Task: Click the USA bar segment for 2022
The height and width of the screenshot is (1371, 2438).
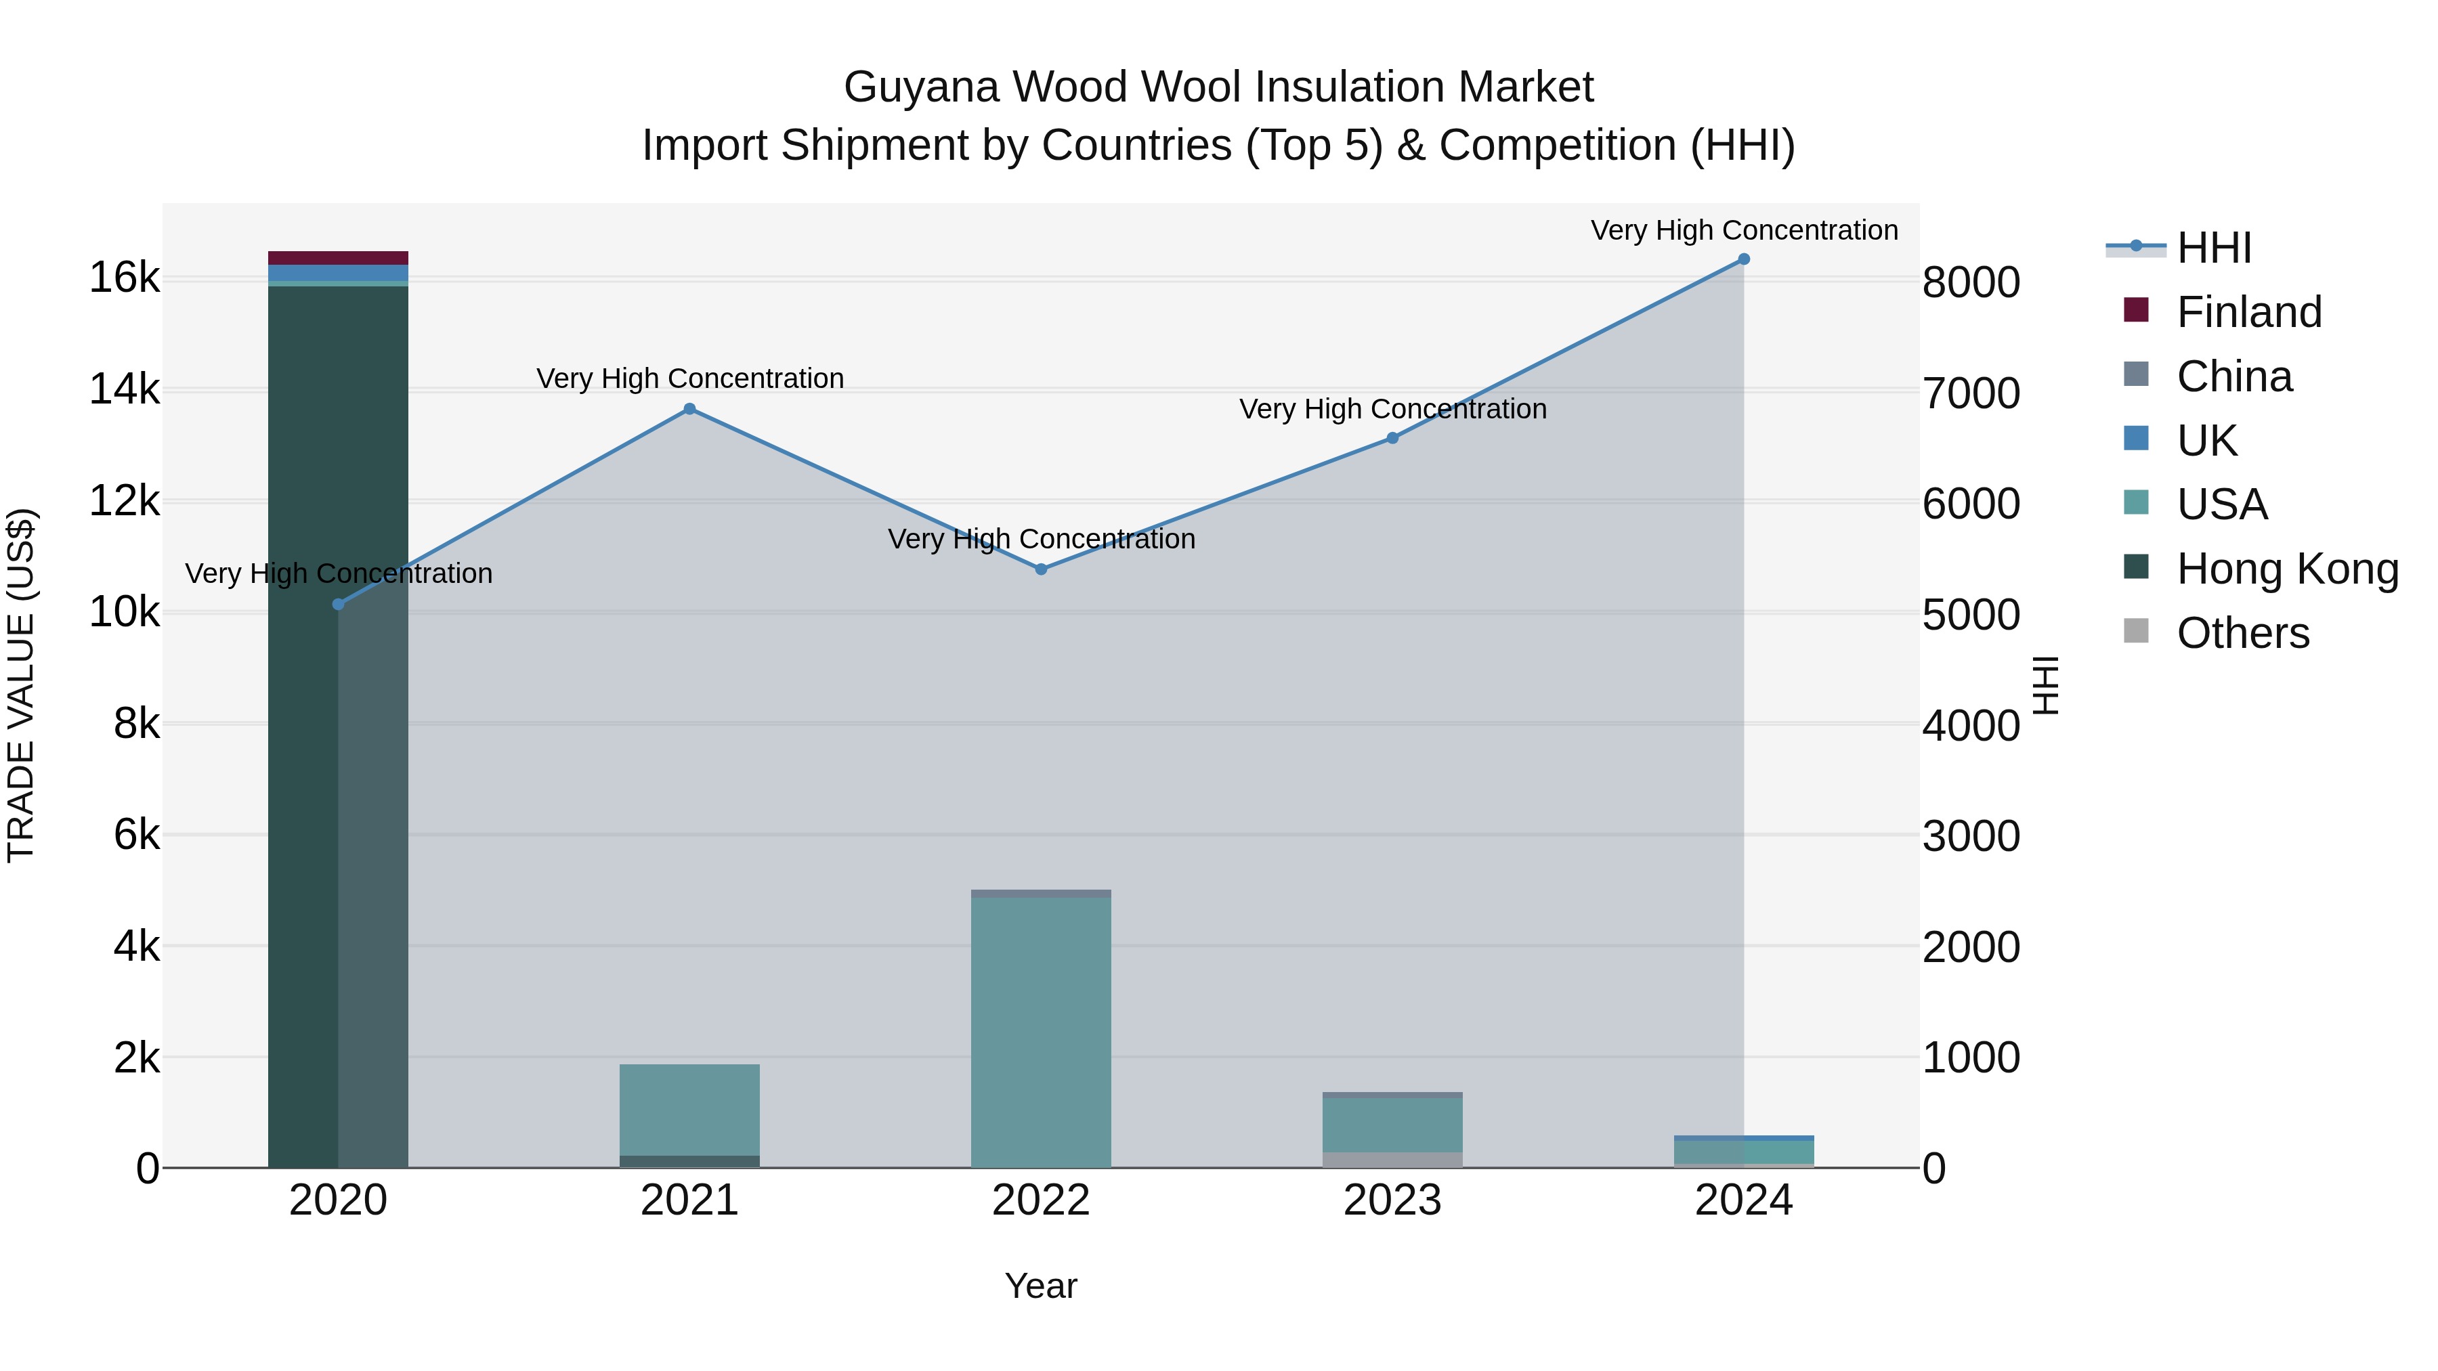Action: pos(1041,1032)
